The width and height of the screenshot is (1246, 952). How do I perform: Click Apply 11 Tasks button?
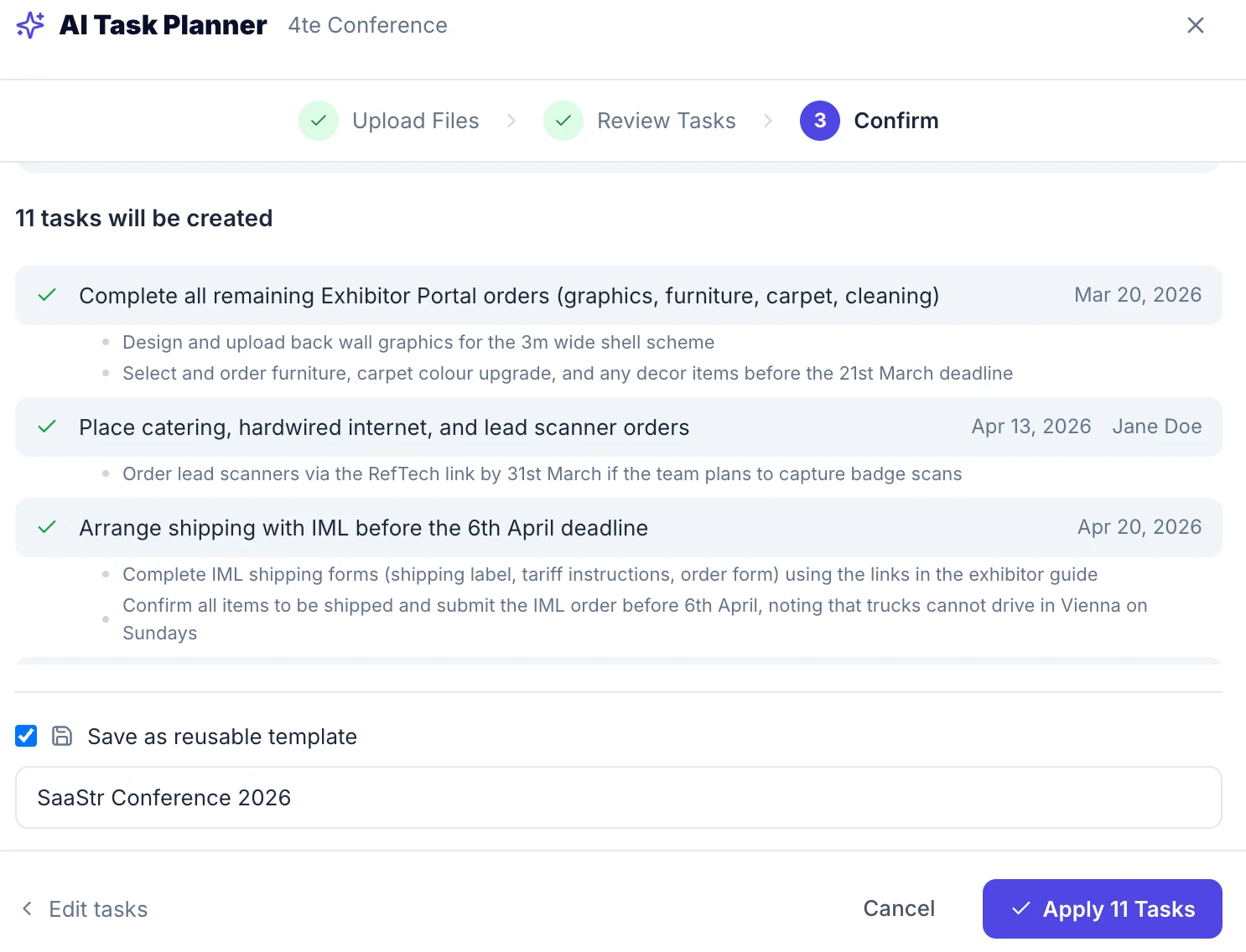(x=1102, y=908)
